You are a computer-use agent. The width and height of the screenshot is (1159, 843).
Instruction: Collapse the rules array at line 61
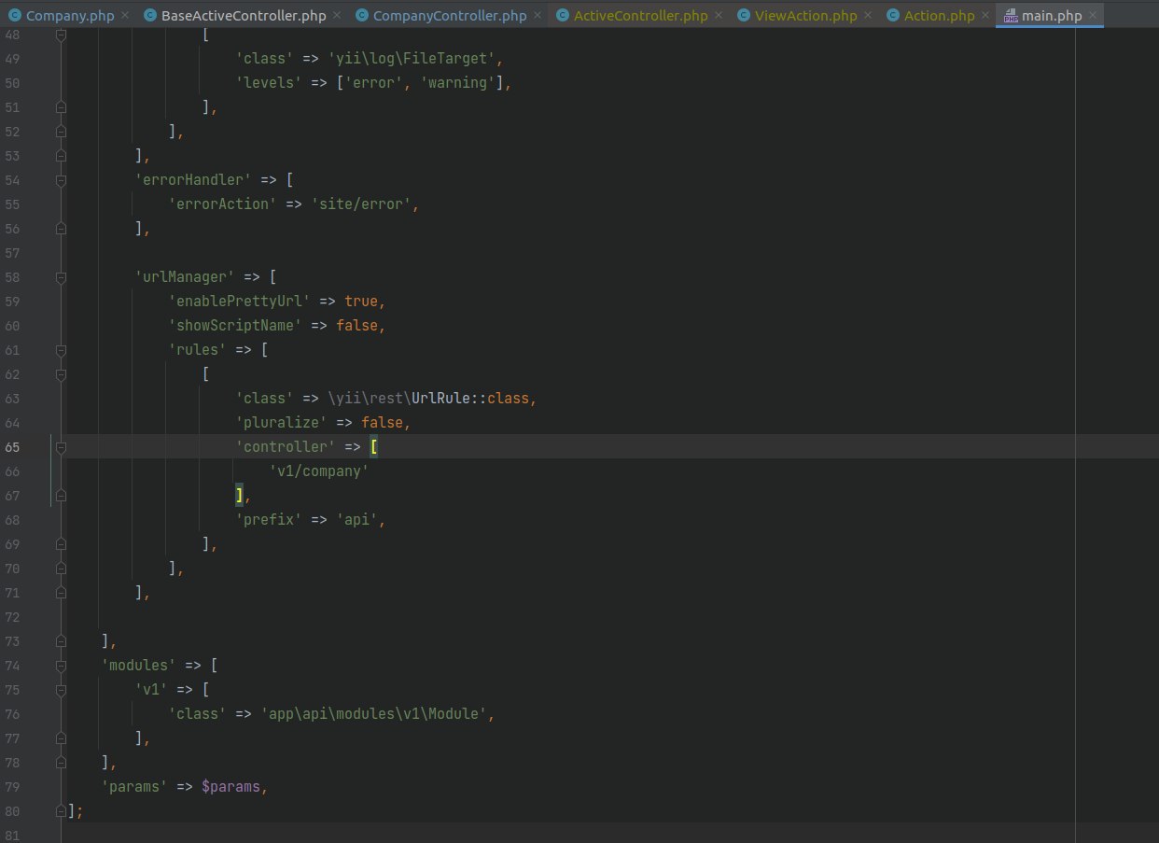pyautogui.click(x=61, y=350)
